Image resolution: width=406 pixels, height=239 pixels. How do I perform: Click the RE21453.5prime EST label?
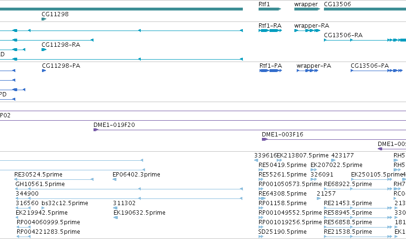(x=348, y=204)
